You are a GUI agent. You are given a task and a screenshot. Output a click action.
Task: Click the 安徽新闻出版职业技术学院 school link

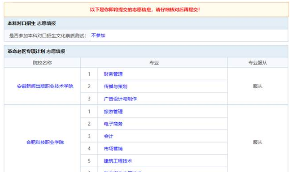click(x=45, y=86)
